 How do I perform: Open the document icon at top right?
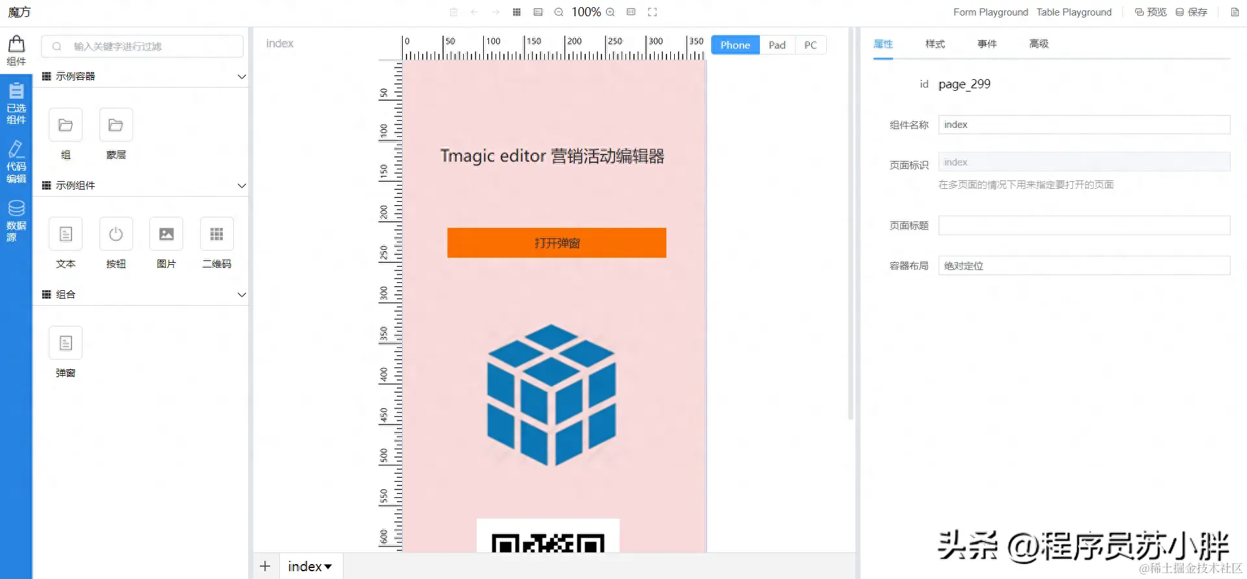(x=1235, y=12)
